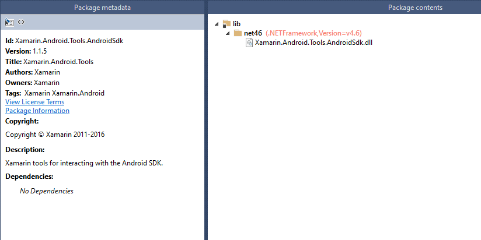Click the Package metadata panel header
This screenshot has width=481, height=240.
click(x=102, y=8)
